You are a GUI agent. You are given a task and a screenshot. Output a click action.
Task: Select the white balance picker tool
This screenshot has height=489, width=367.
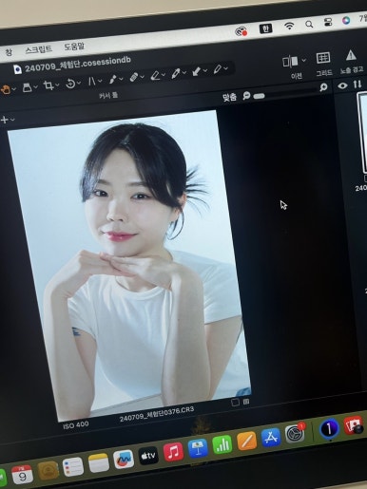175,73
